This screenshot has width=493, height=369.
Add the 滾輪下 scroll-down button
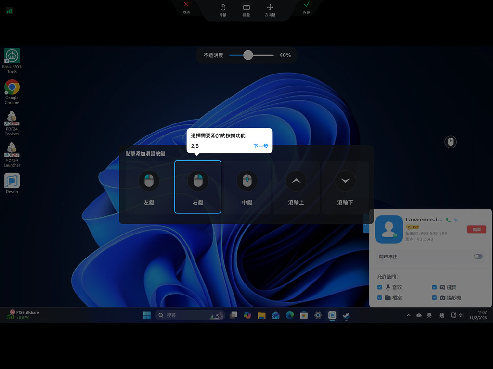pyautogui.click(x=345, y=187)
